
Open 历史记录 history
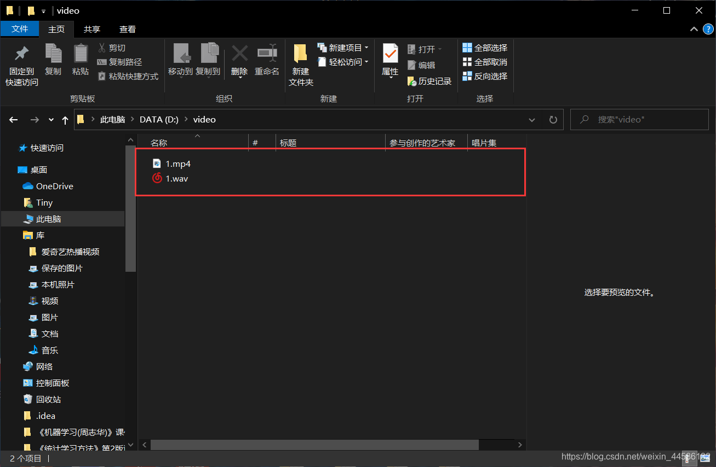[x=429, y=81]
